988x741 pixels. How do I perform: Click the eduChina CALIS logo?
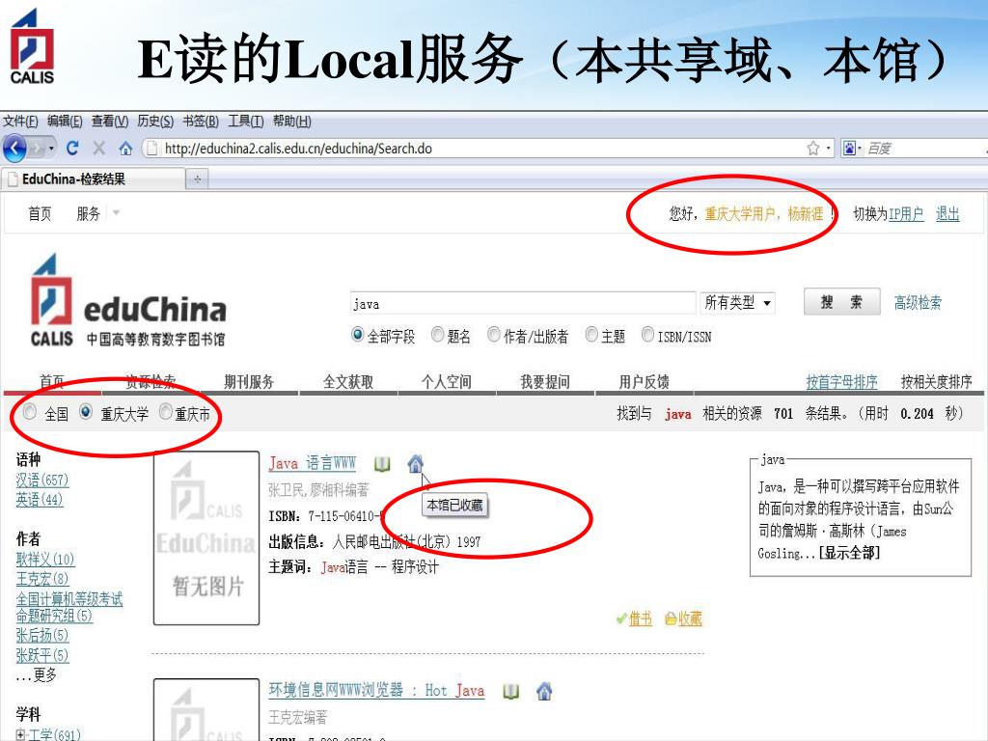click(128, 301)
